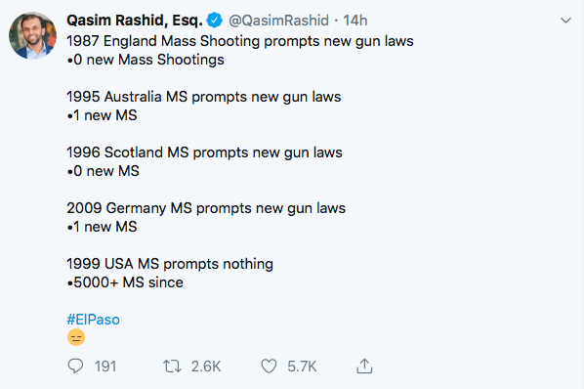Open Qasim Rashid's profile photo
Screen dimensions: 584x389
(x=33, y=35)
